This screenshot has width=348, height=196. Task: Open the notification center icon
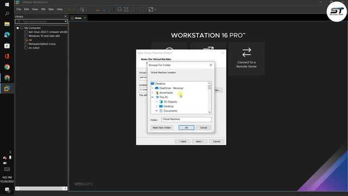tap(7, 190)
